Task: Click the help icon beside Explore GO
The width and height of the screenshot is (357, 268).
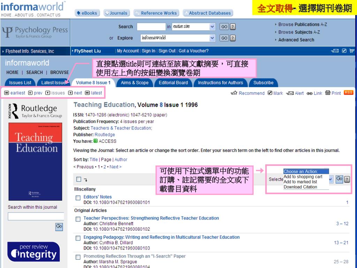Action: point(233,38)
